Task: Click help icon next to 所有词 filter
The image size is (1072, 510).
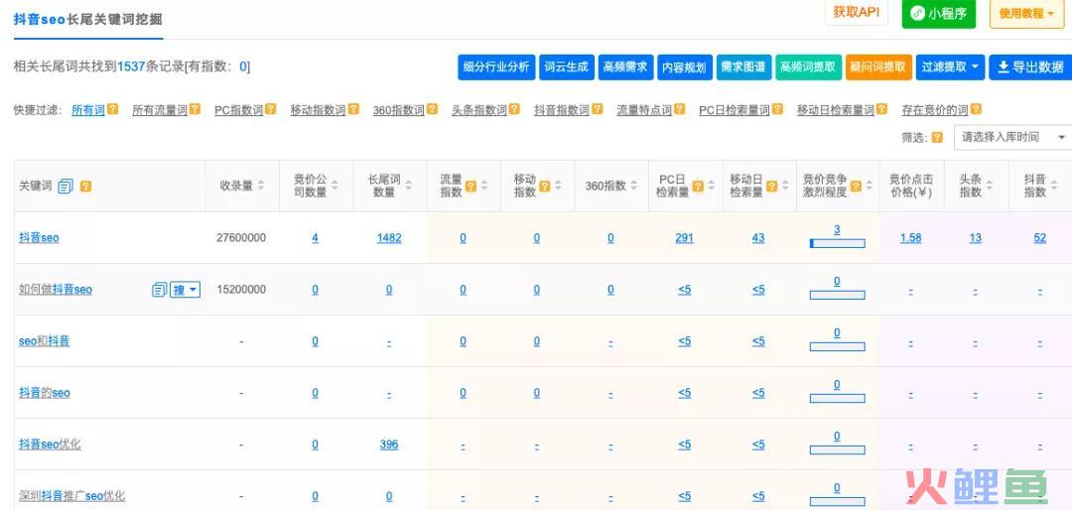Action: pos(113,109)
